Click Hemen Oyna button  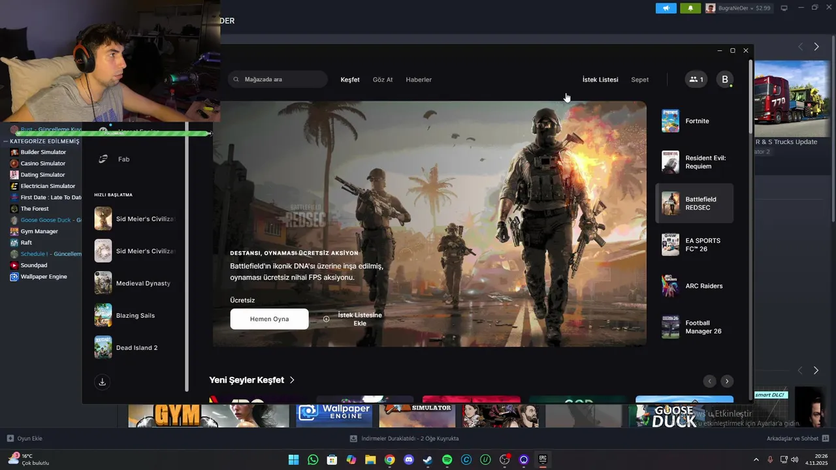point(269,319)
